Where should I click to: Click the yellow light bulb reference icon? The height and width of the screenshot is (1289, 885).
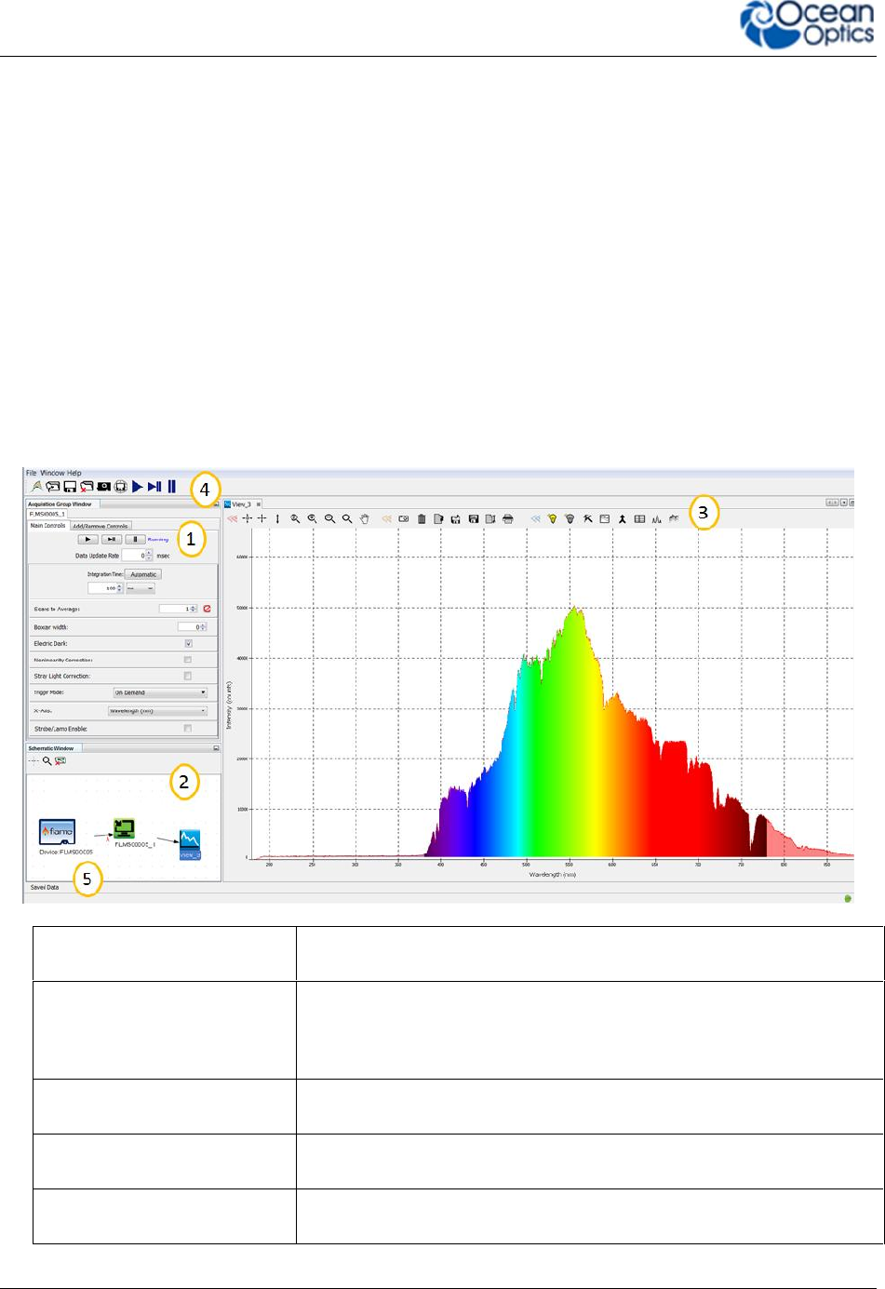(x=552, y=518)
